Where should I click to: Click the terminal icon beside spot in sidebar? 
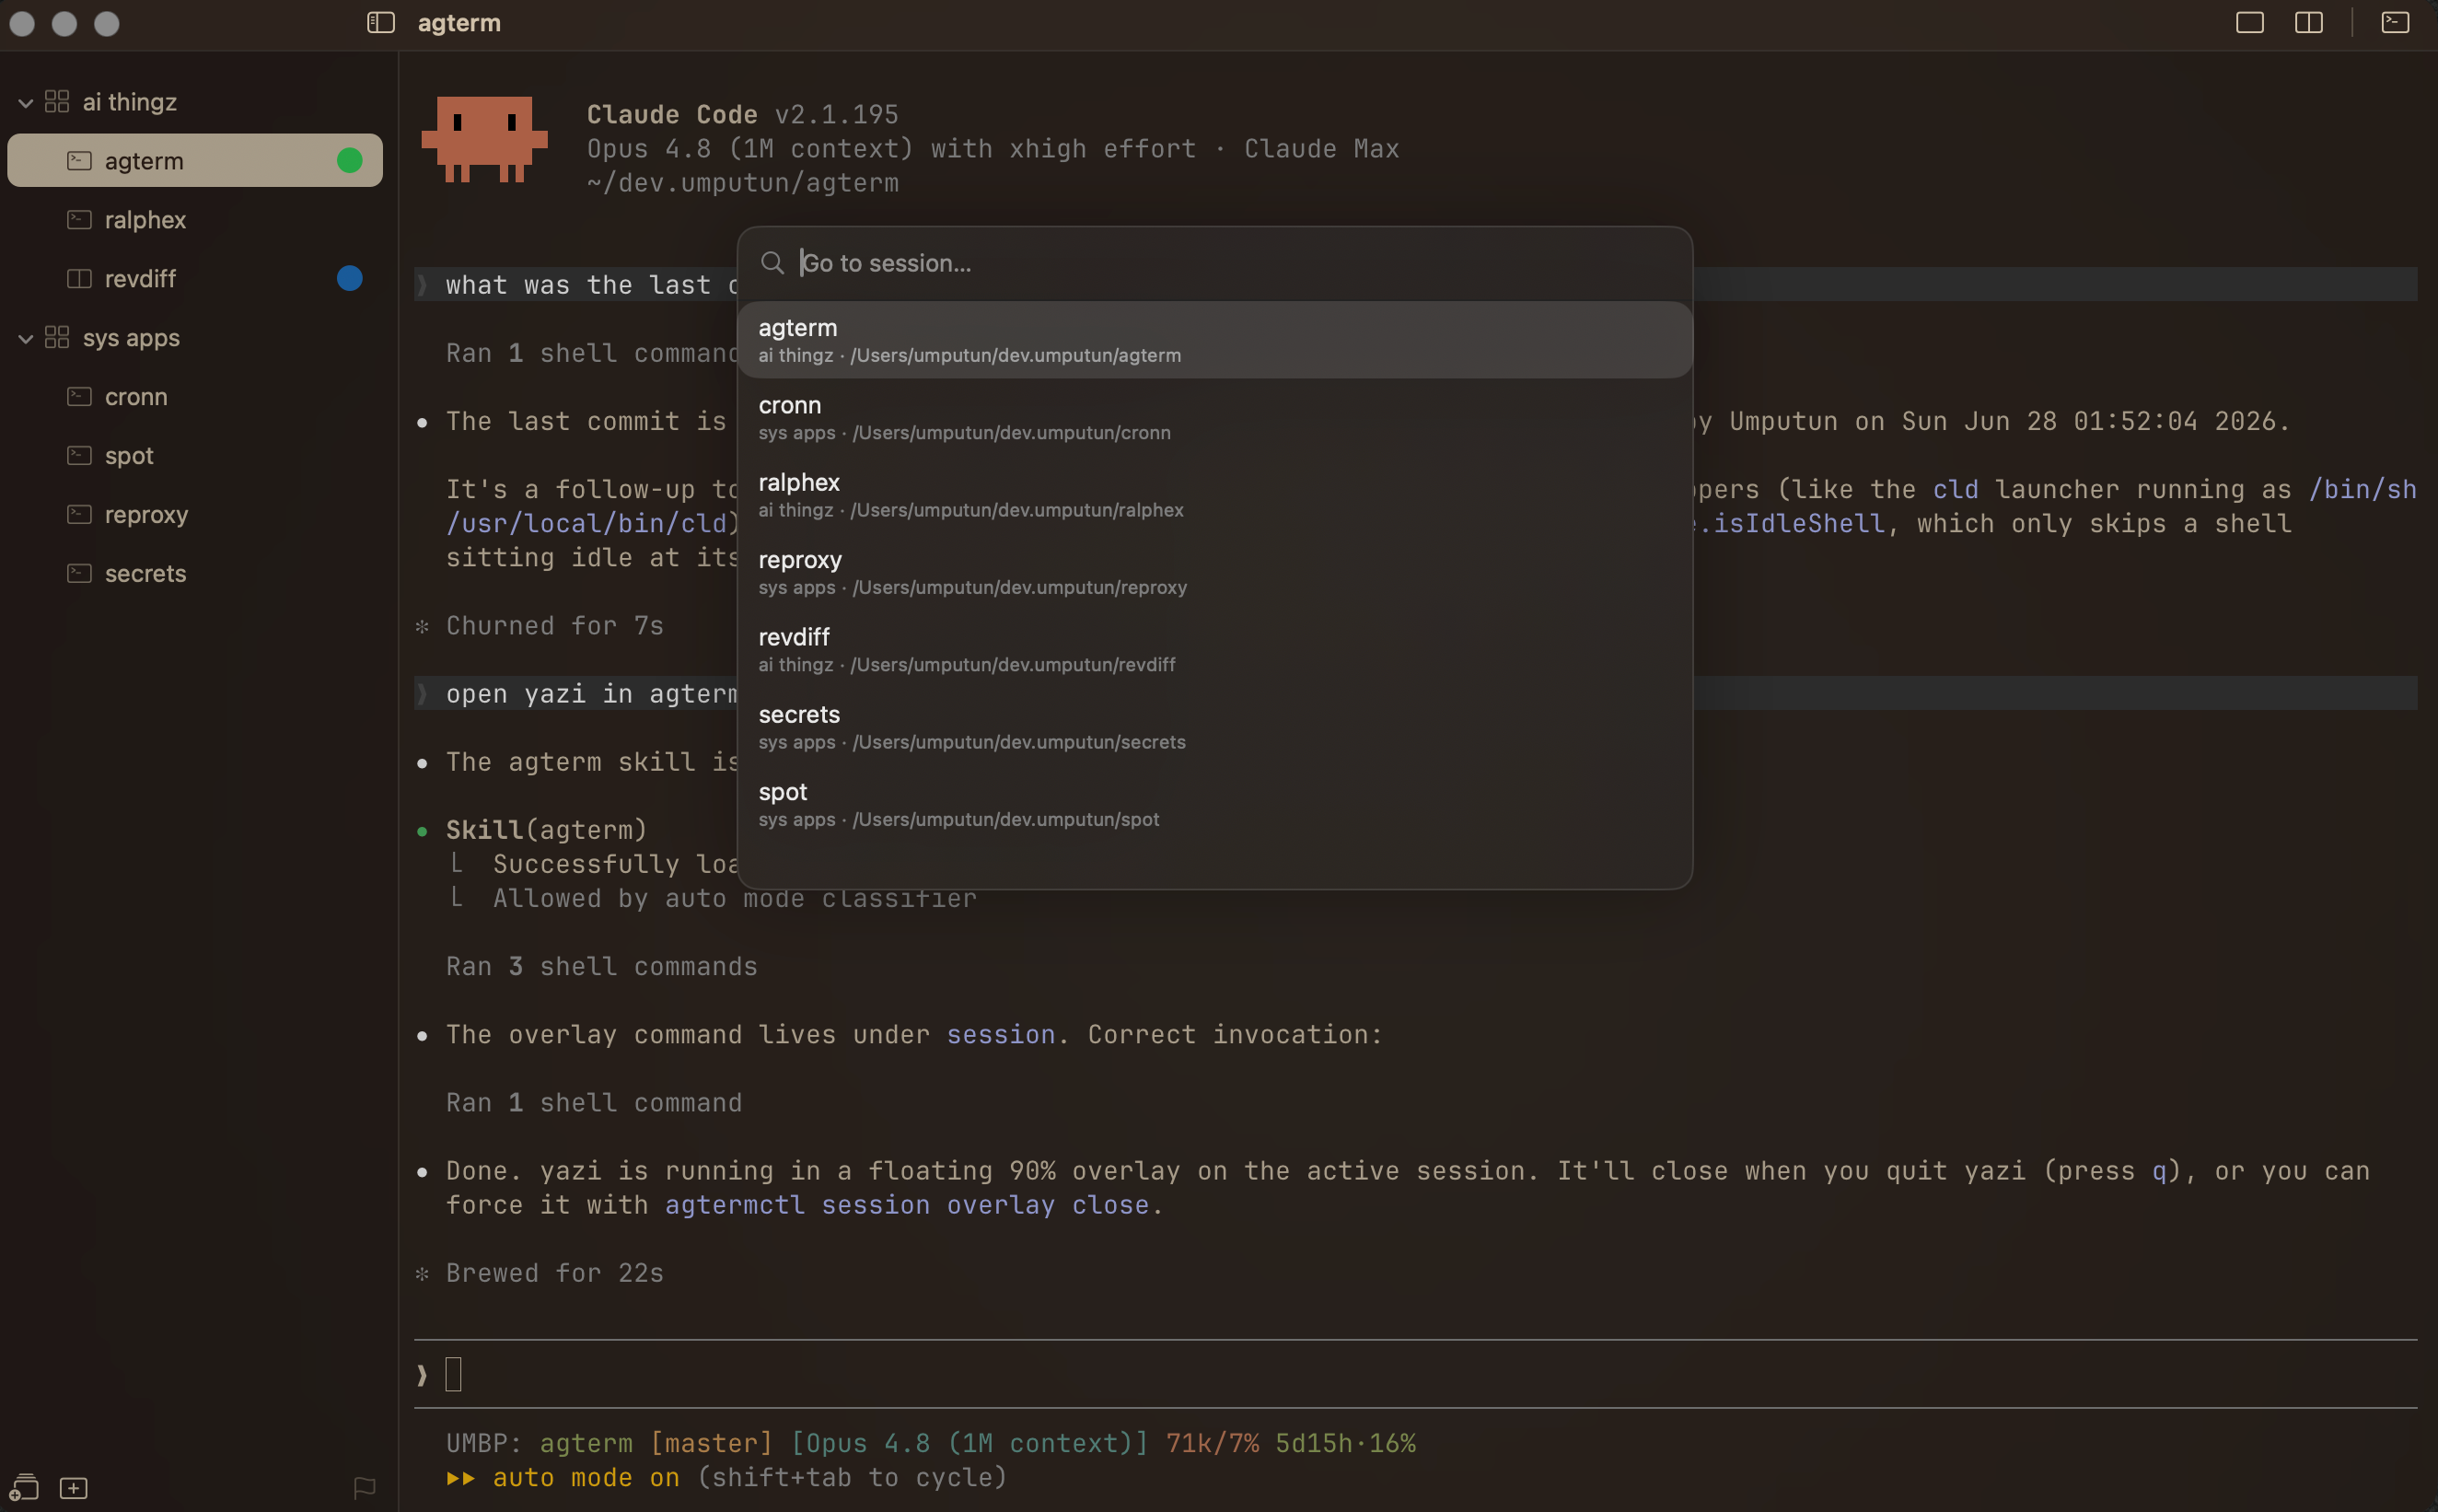79,455
